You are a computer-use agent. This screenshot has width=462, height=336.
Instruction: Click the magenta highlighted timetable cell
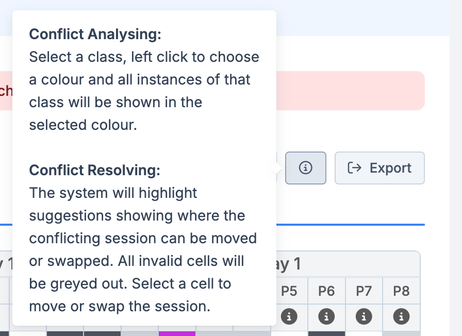(x=177, y=333)
